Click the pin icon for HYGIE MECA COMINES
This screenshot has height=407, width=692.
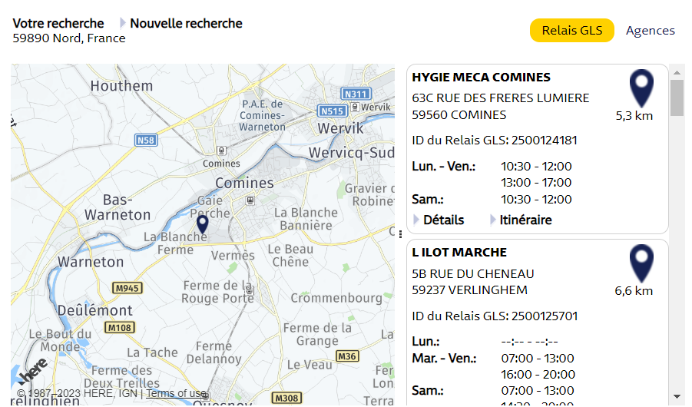pos(641,88)
